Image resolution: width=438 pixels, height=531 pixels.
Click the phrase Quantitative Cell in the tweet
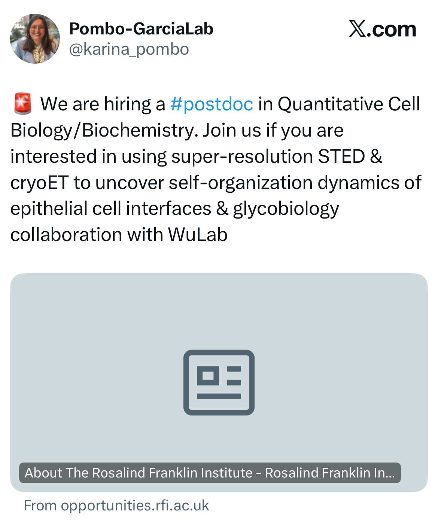coord(349,104)
